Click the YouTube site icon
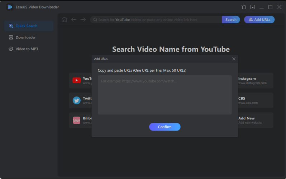Image resolution: width=286 pixels, height=179 pixels. [x=76, y=80]
